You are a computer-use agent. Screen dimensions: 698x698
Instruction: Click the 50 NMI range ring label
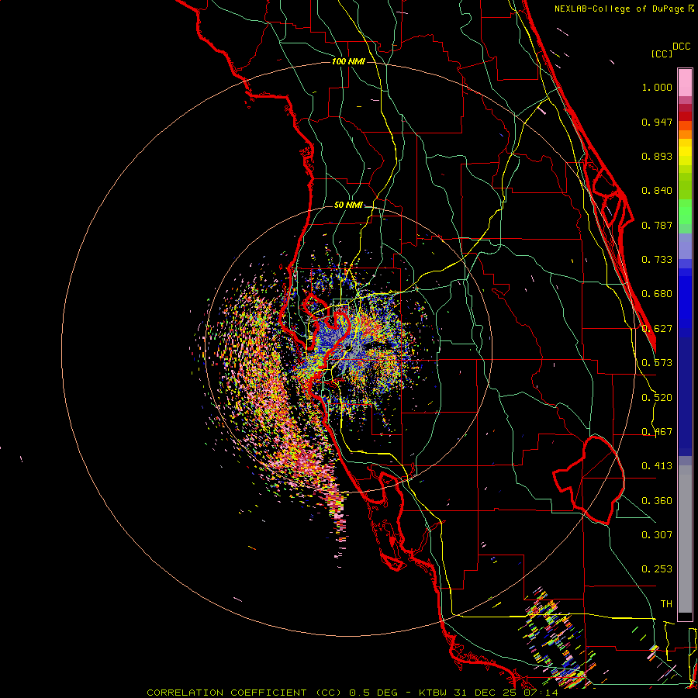point(348,206)
